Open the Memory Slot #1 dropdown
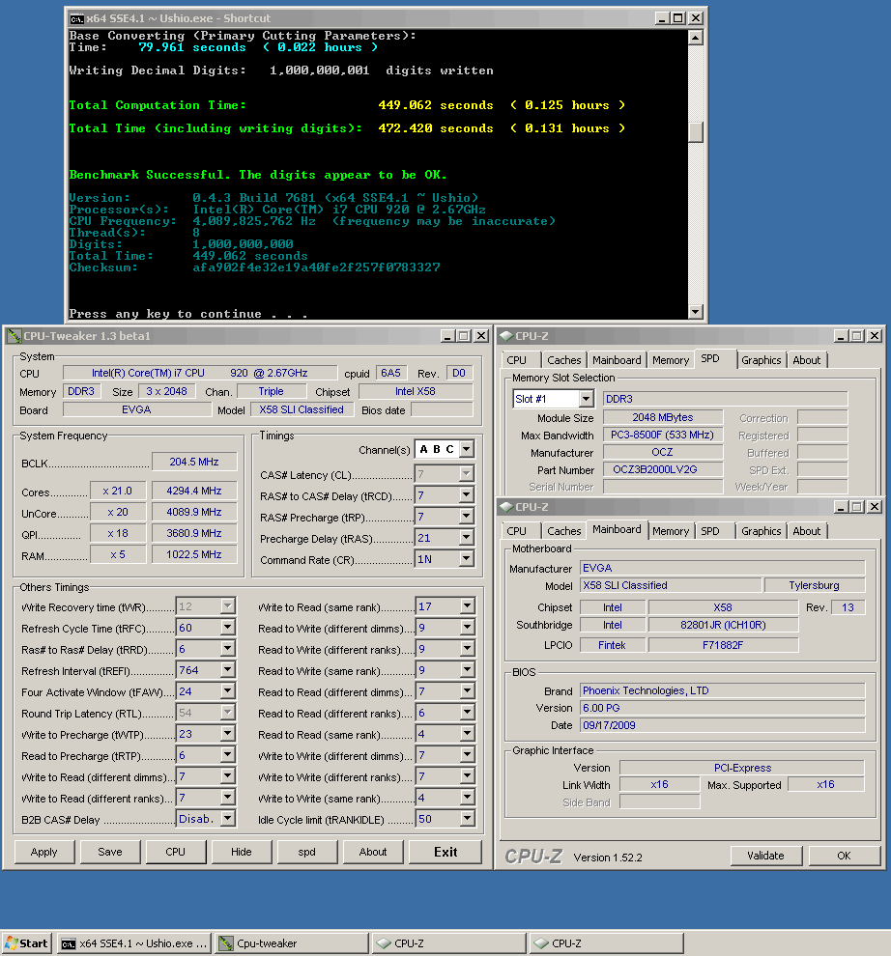Viewport: 891px width, 956px height. pyautogui.click(x=586, y=399)
